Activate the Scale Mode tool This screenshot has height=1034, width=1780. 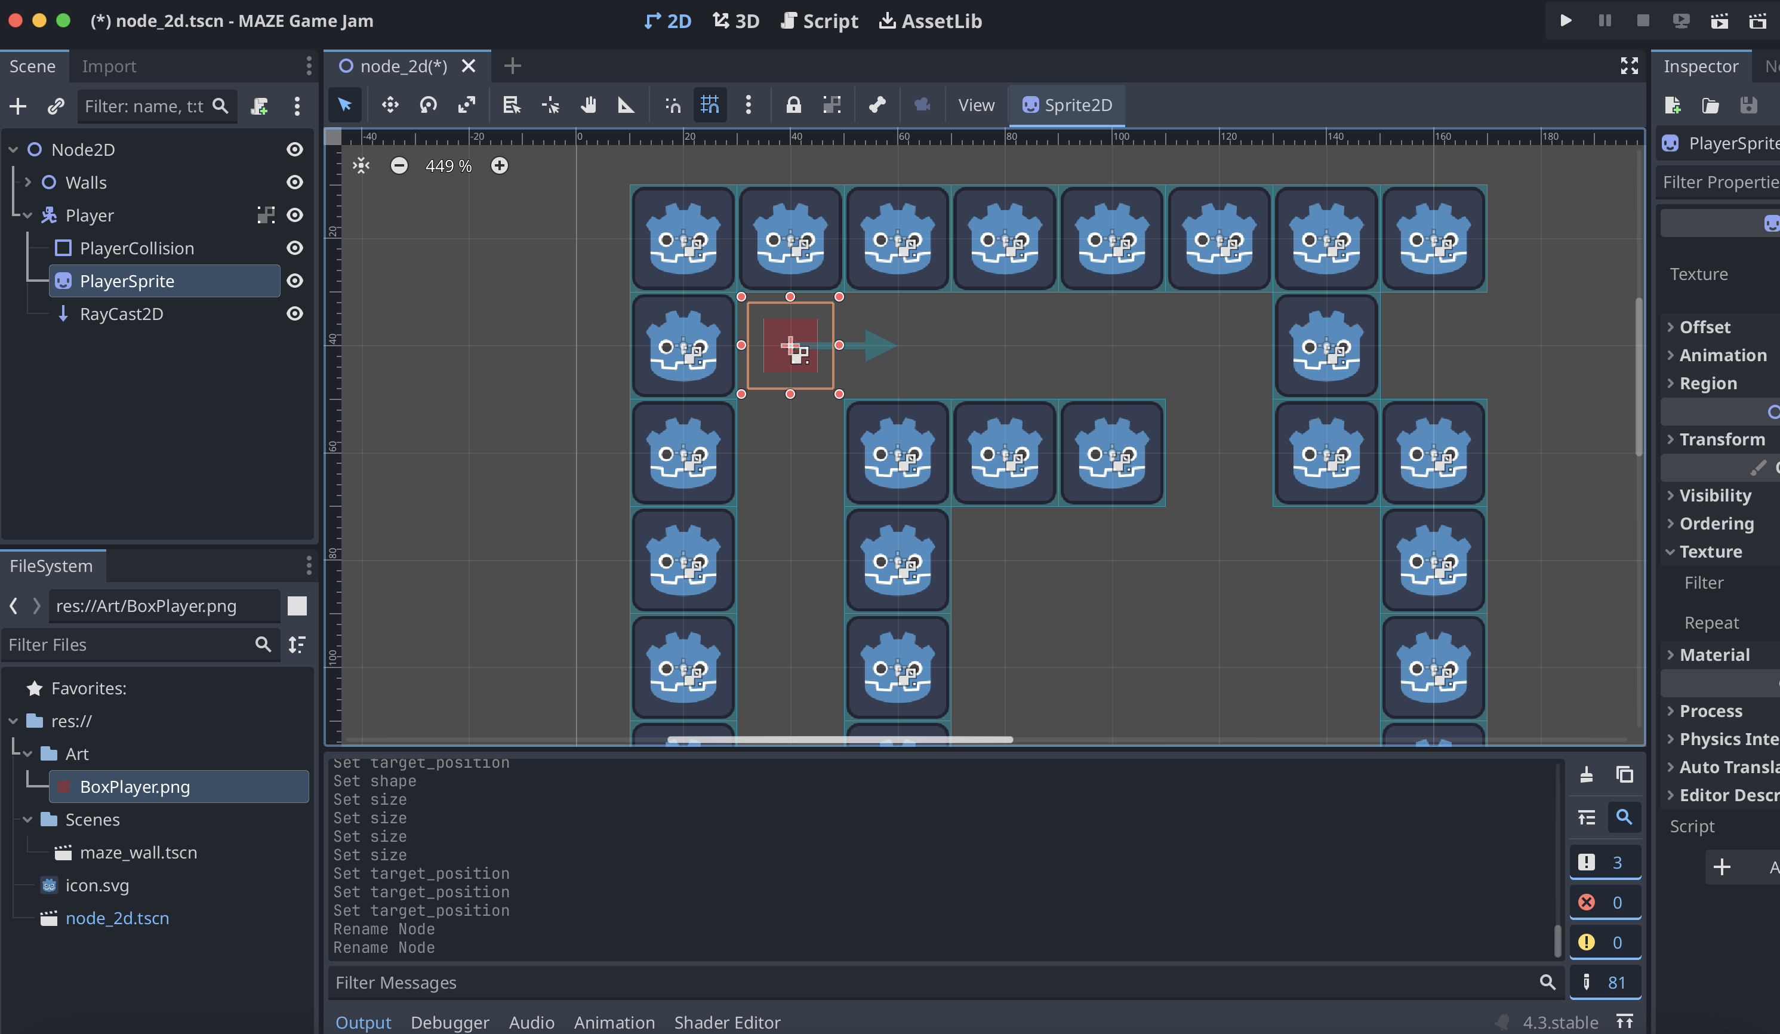pyautogui.click(x=466, y=105)
